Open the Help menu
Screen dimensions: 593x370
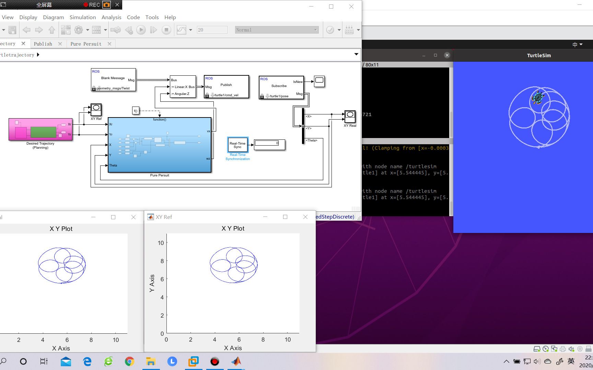(x=170, y=17)
